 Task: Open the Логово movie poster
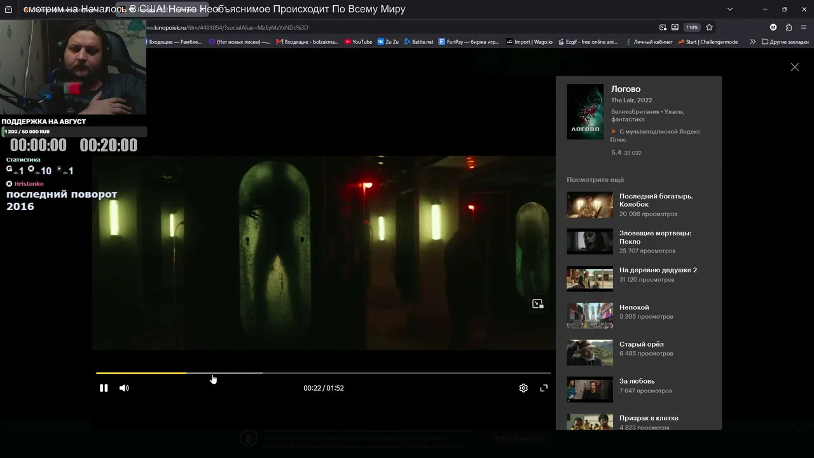[x=585, y=112]
